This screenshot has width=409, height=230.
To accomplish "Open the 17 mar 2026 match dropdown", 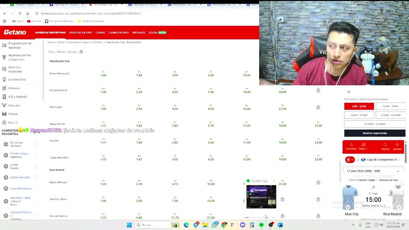I will (373, 171).
